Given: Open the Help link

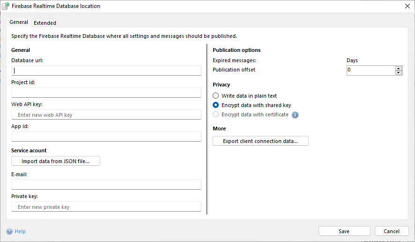Looking at the screenshot, I should 20,231.
